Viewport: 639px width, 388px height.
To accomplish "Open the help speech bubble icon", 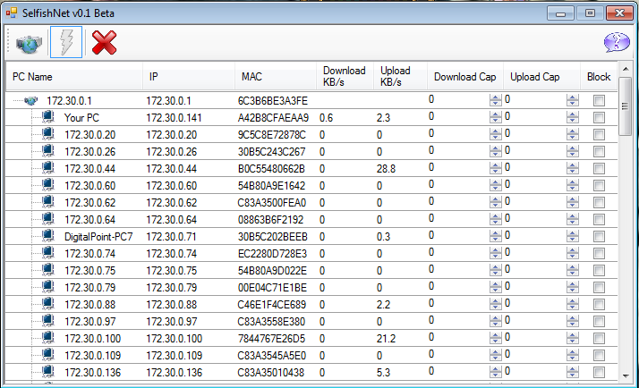I will pos(616,42).
